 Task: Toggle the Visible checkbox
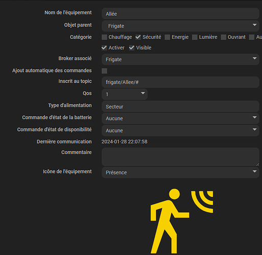132,48
